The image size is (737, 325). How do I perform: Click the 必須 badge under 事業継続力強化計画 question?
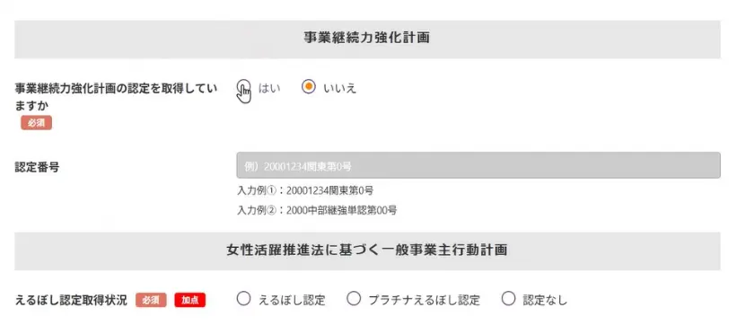(x=36, y=123)
